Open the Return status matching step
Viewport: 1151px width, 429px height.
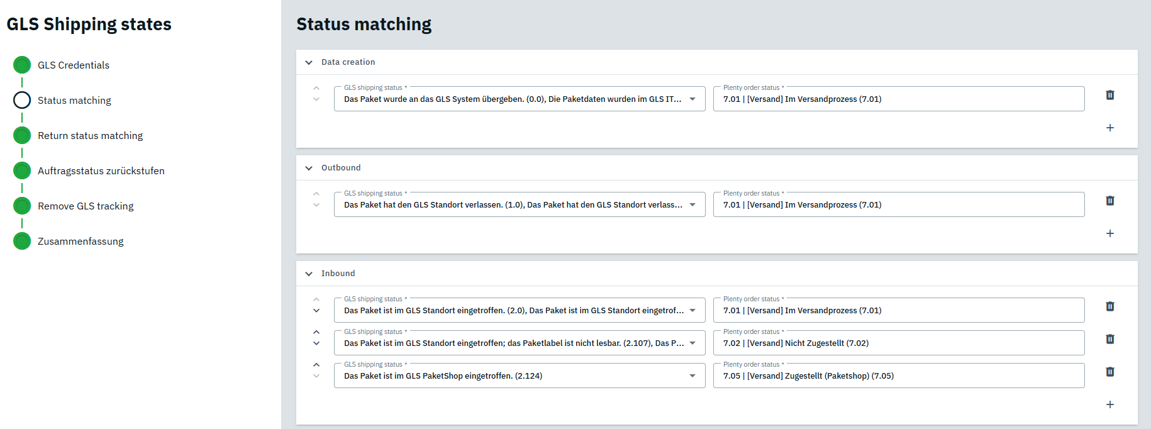(x=90, y=135)
